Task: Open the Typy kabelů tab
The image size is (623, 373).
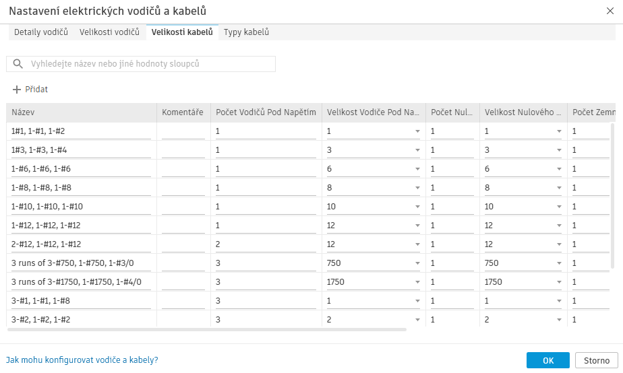Action: [247, 32]
